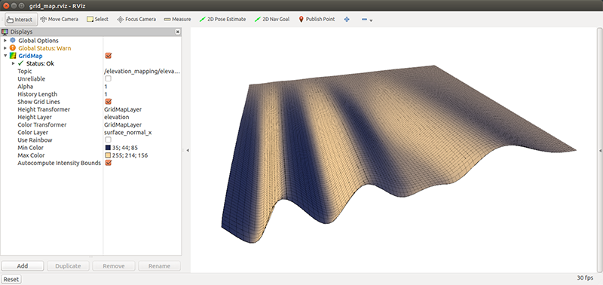
Task: Enable the Unreliable checkbox
Action: pyautogui.click(x=108, y=78)
